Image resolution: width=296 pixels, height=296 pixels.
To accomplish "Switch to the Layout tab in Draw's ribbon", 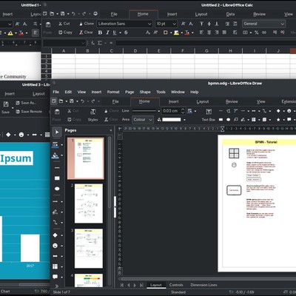I will [203, 101].
